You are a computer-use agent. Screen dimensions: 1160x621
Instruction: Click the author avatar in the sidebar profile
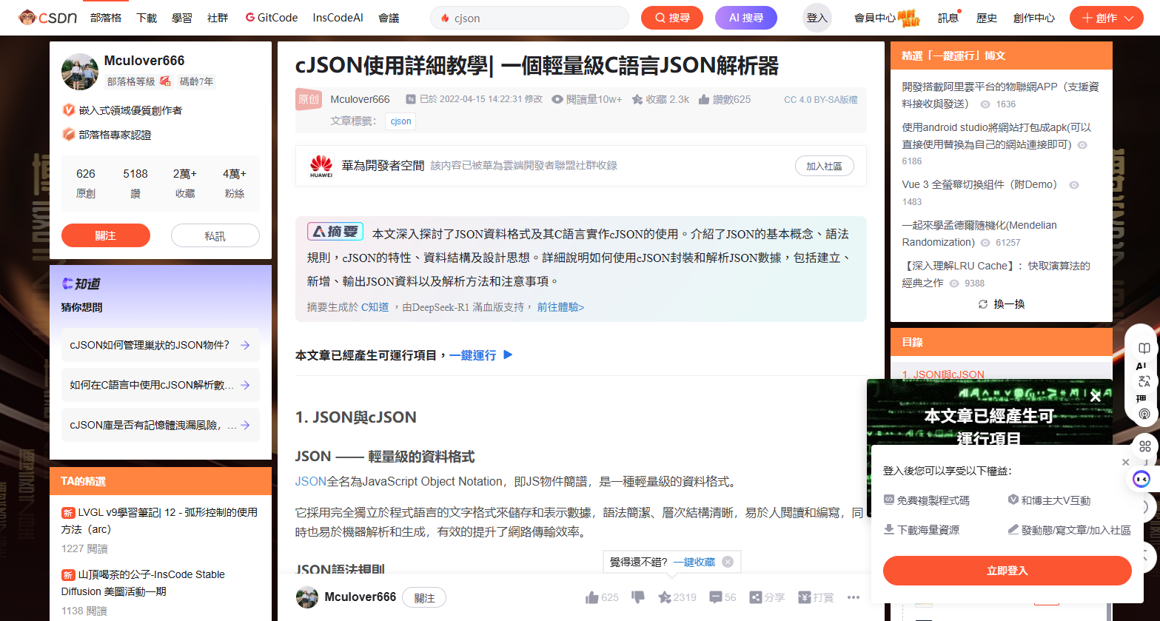point(80,71)
